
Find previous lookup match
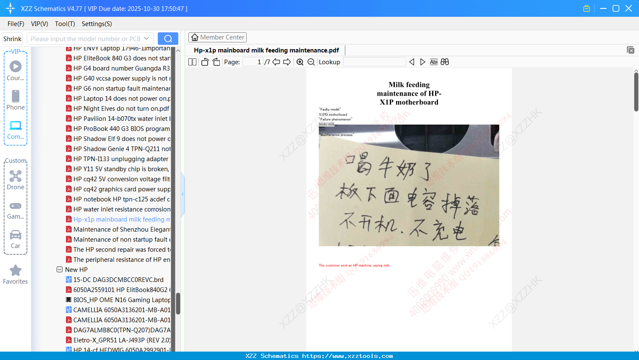pos(412,62)
